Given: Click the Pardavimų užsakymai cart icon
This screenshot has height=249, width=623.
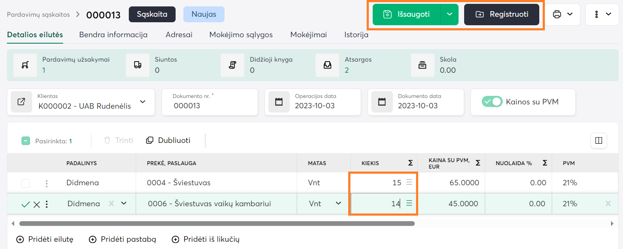Looking at the screenshot, I should (25, 65).
